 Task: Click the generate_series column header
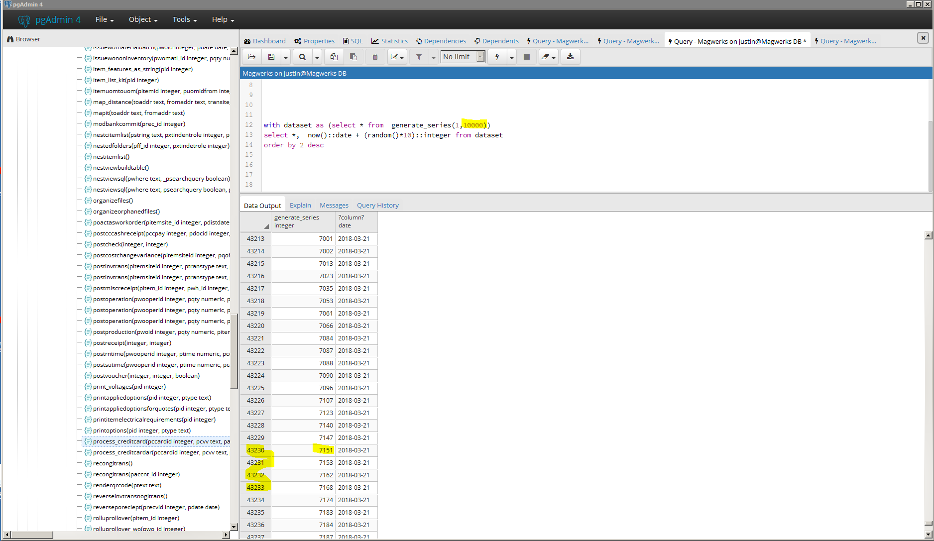[303, 221]
